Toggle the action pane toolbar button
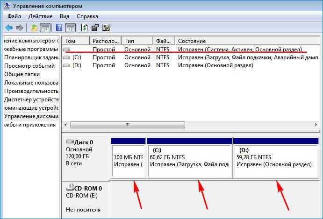 [70, 28]
